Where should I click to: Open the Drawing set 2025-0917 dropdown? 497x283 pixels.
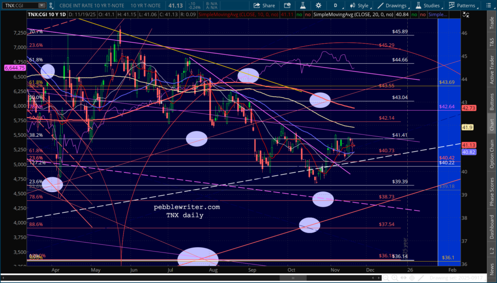click(x=458, y=278)
